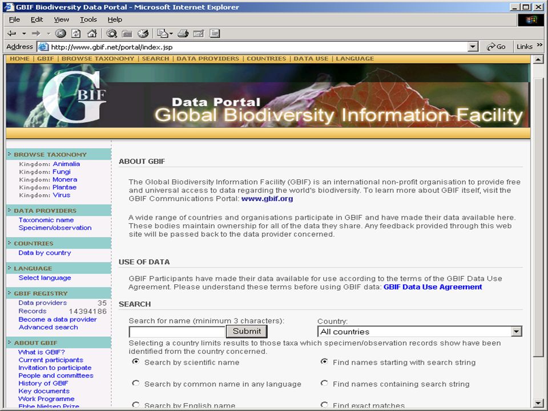The height and width of the screenshot is (411, 548).
Task: Open the Forward button history dropdown arrow
Action: 48,34
